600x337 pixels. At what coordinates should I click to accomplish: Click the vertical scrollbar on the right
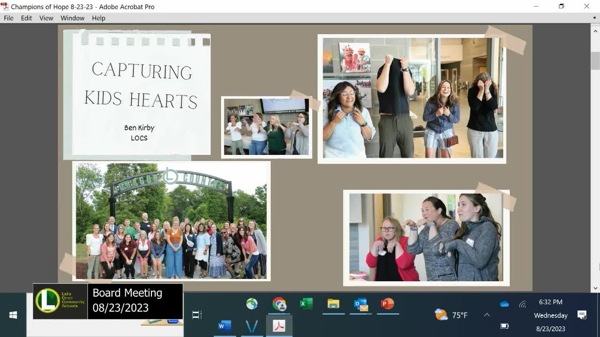(595, 60)
